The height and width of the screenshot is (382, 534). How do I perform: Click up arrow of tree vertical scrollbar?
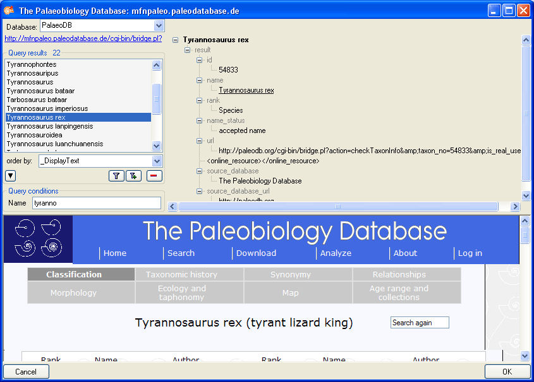(526, 40)
